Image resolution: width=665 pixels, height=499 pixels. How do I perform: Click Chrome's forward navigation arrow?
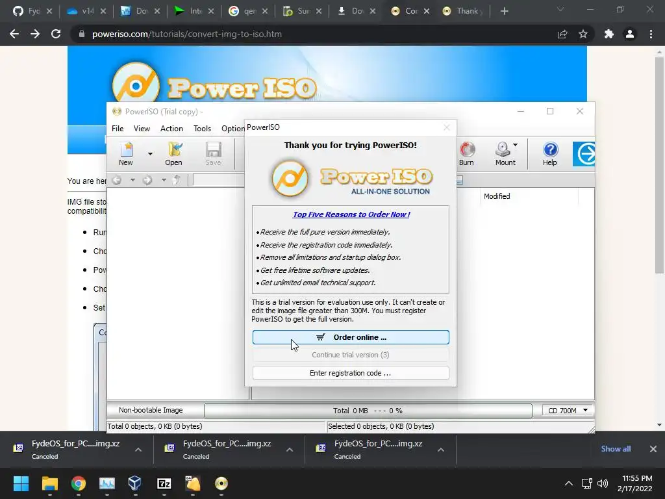click(35, 34)
